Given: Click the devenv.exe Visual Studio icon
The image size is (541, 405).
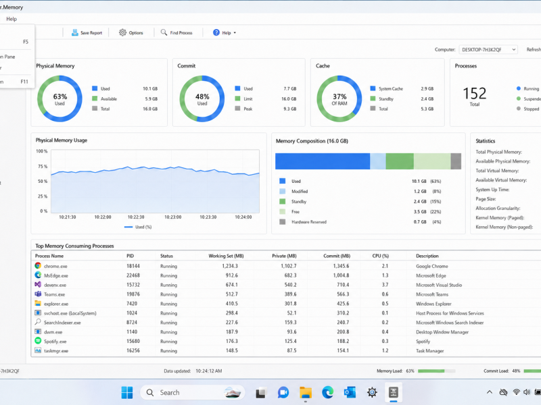Looking at the screenshot, I should point(38,284).
